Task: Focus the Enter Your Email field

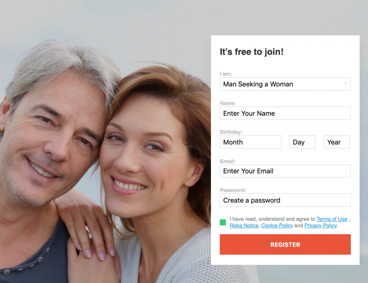Action: pos(285,171)
